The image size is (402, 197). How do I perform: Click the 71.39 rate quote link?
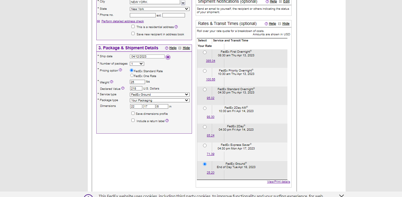(211, 154)
